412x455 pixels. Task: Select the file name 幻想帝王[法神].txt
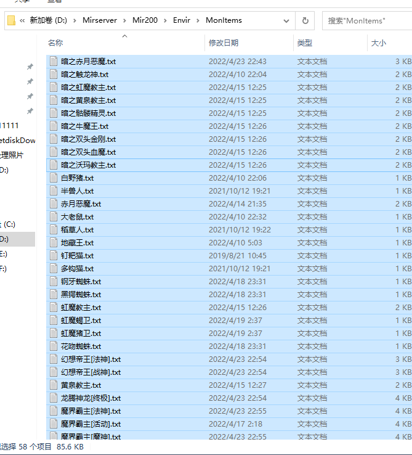[x=91, y=359]
